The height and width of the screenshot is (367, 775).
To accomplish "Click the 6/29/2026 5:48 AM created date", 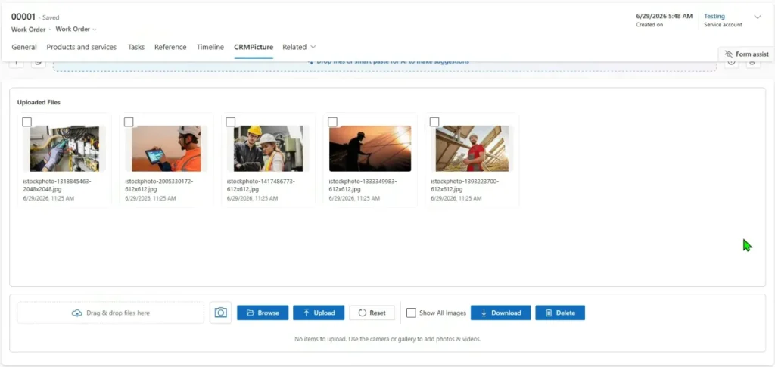I will (665, 17).
